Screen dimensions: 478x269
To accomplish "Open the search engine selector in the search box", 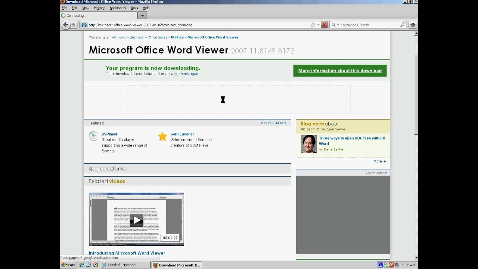I will click(335, 25).
